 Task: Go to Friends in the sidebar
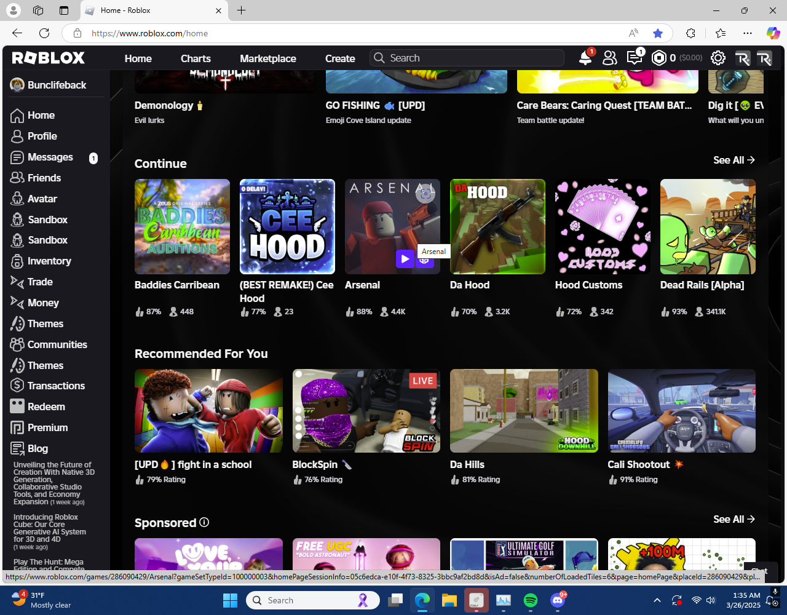[44, 178]
